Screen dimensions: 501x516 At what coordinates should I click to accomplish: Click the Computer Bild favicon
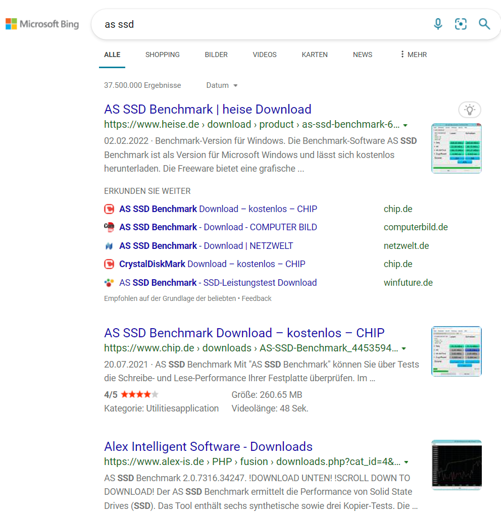[x=109, y=227]
